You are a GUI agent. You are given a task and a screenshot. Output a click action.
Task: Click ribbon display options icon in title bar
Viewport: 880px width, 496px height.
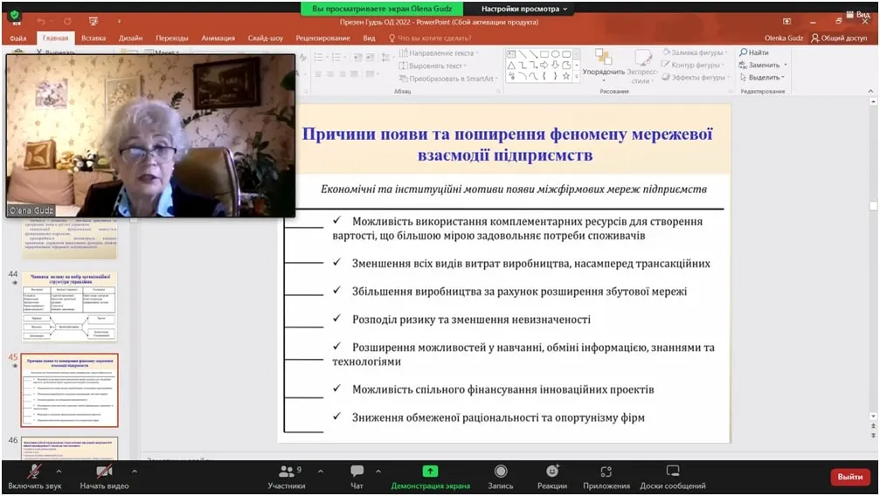[x=786, y=21]
